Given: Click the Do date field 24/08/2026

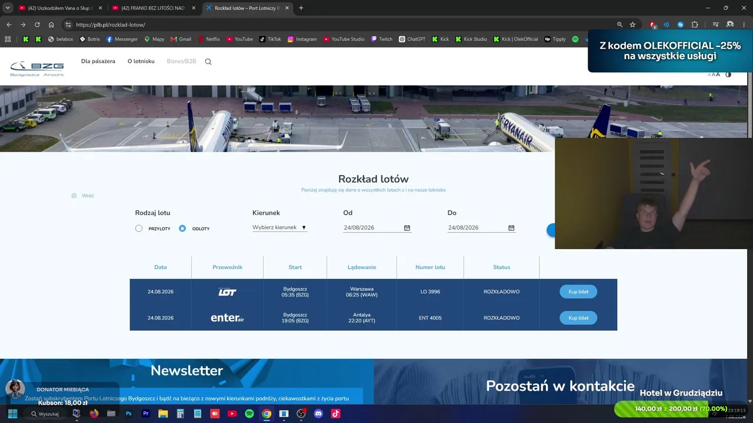Looking at the screenshot, I should click(x=482, y=228).
